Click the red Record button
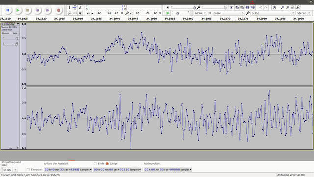Image resolution: width=314 pixels, height=177 pixels. coord(59,10)
